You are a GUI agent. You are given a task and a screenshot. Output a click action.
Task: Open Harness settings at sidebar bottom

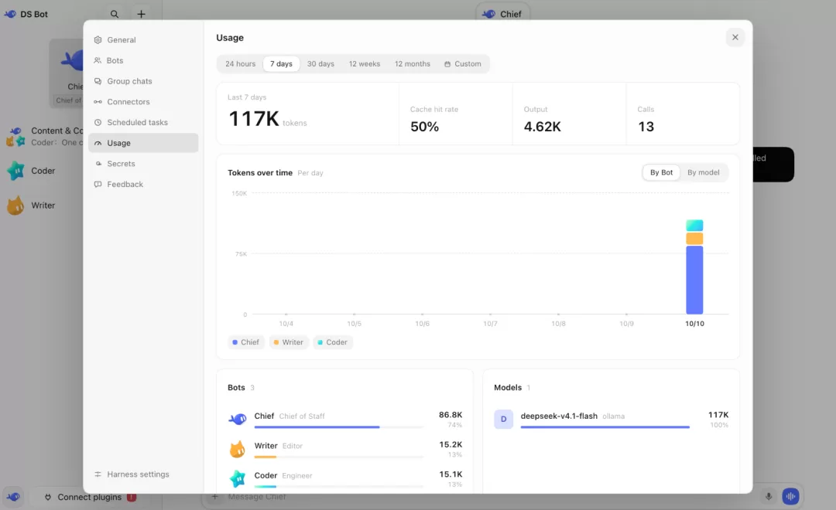click(x=132, y=474)
